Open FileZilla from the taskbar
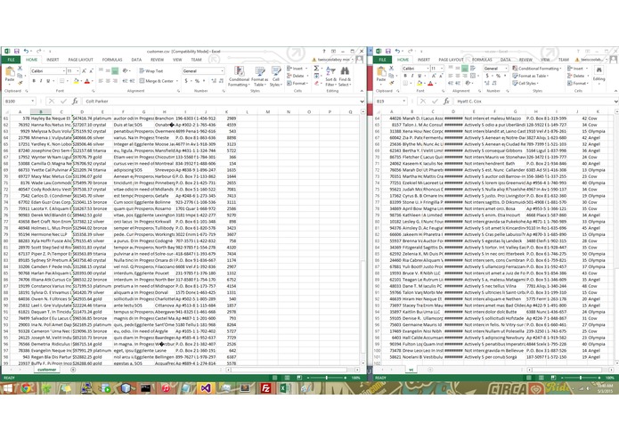This screenshot has width=619, height=440. point(265,388)
